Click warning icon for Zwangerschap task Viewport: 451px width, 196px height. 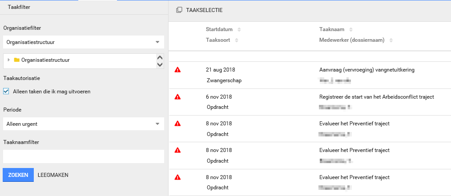[x=178, y=70]
